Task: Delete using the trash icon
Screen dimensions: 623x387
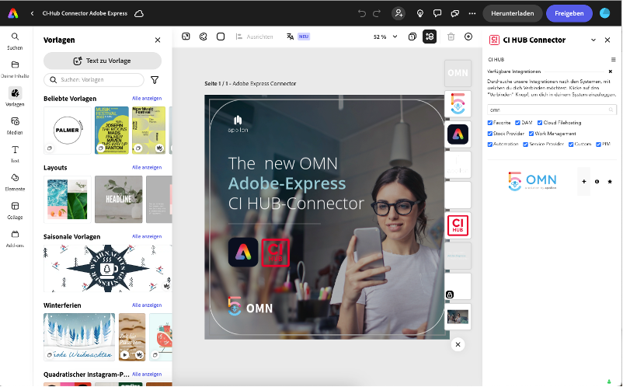Action: pyautogui.click(x=451, y=37)
